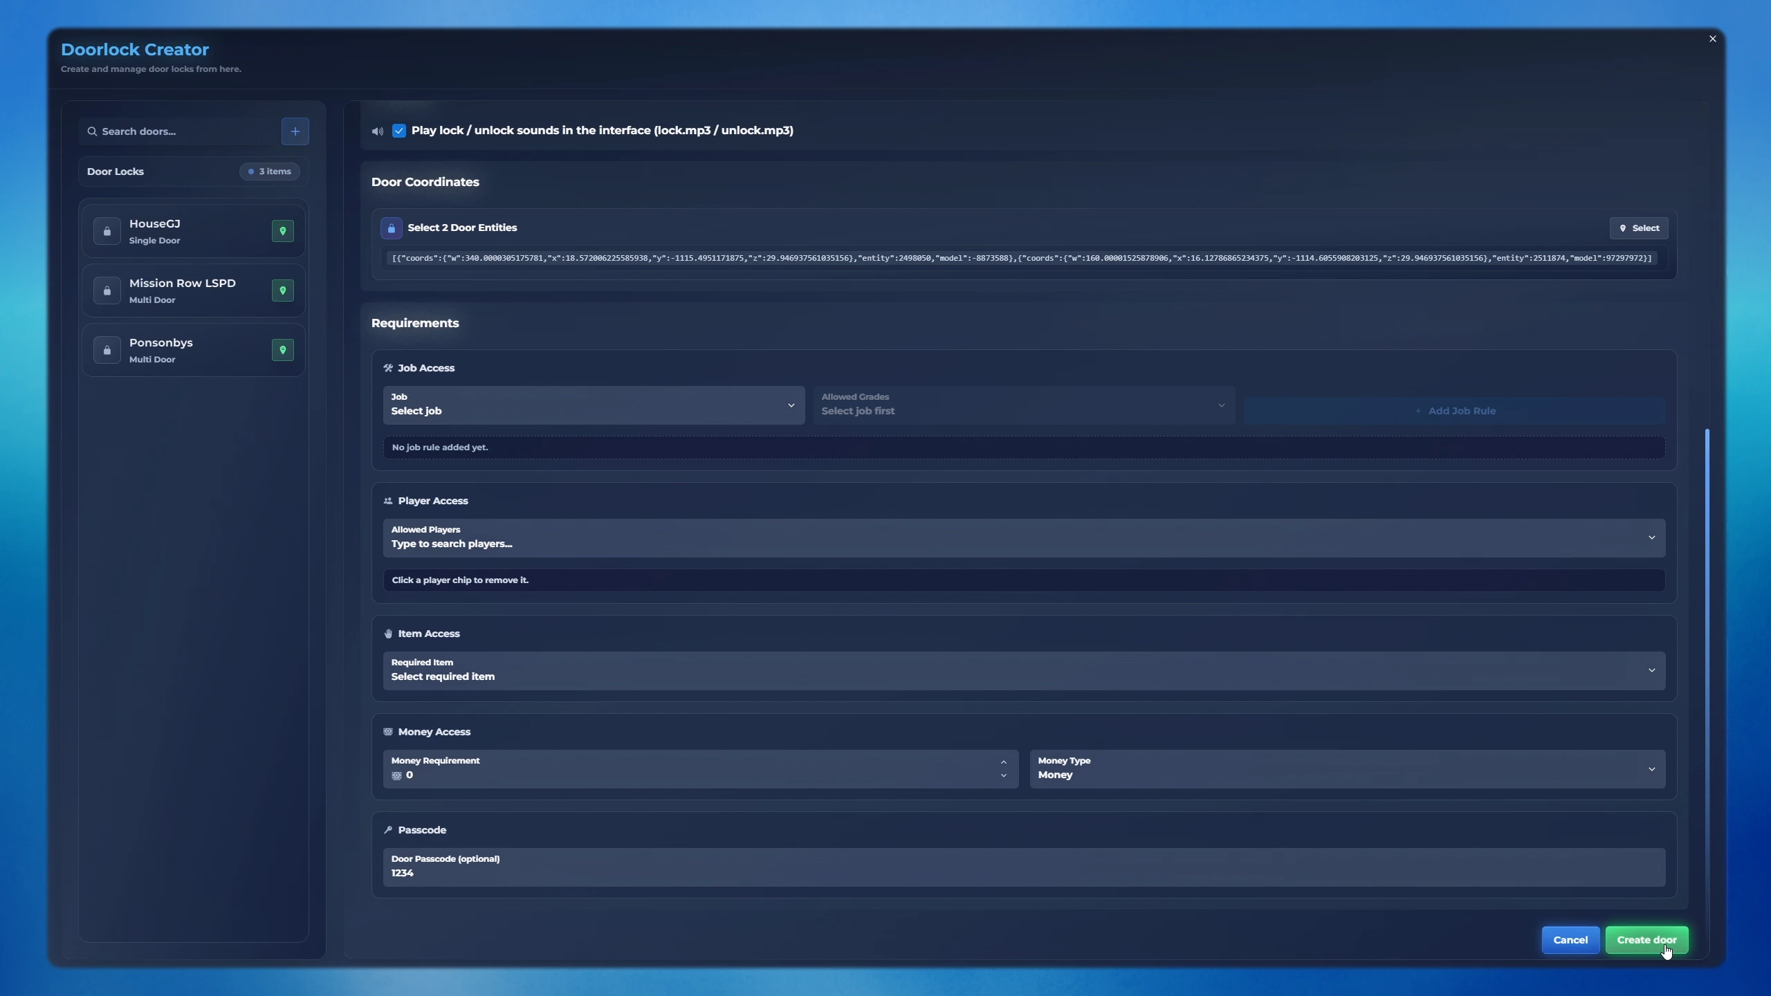Image resolution: width=1771 pixels, height=996 pixels.
Task: Click the Cancel button
Action: coord(1570,940)
